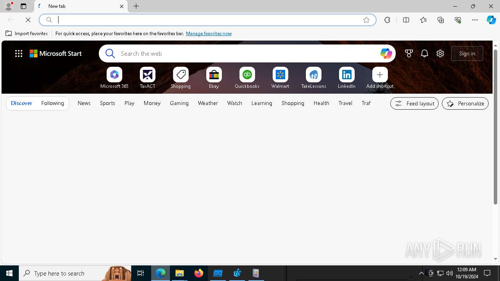Open the Windows Start menu
500x281 pixels.
coord(9,273)
